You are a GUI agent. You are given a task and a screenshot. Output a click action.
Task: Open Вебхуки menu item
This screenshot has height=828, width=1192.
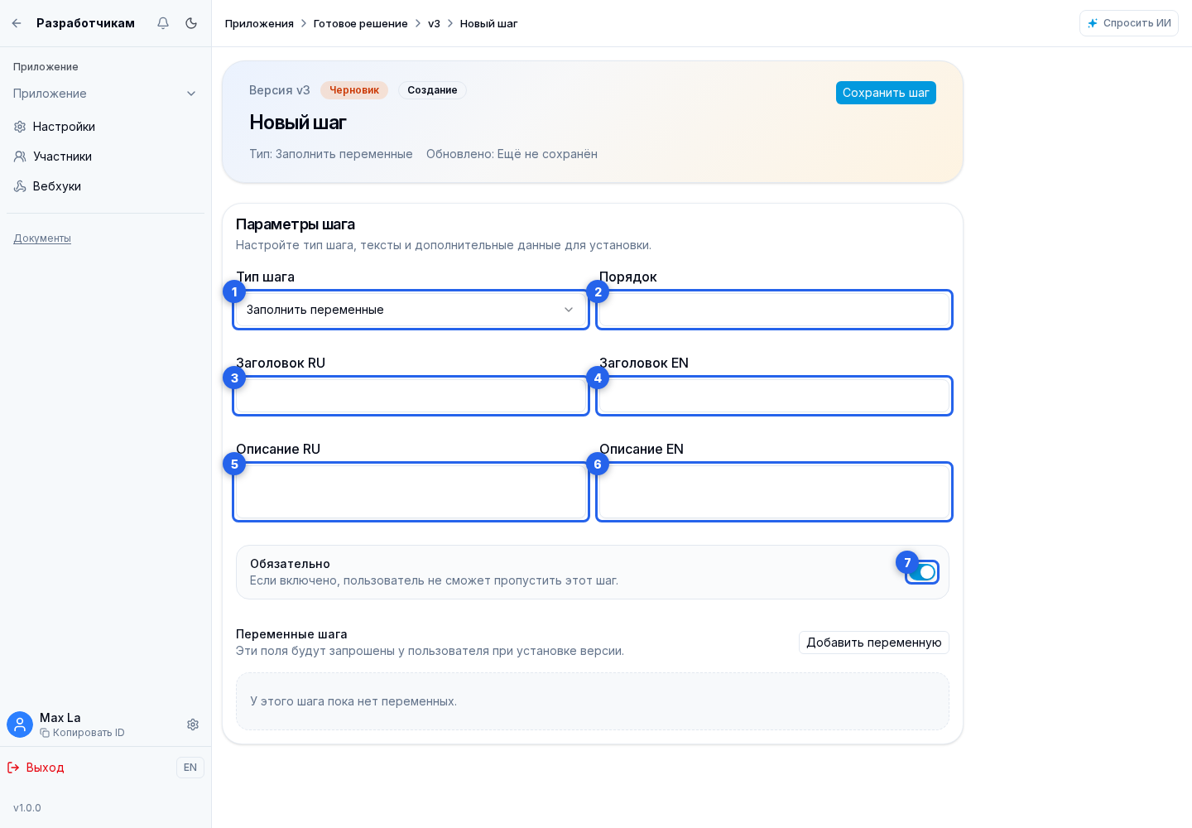click(x=105, y=186)
